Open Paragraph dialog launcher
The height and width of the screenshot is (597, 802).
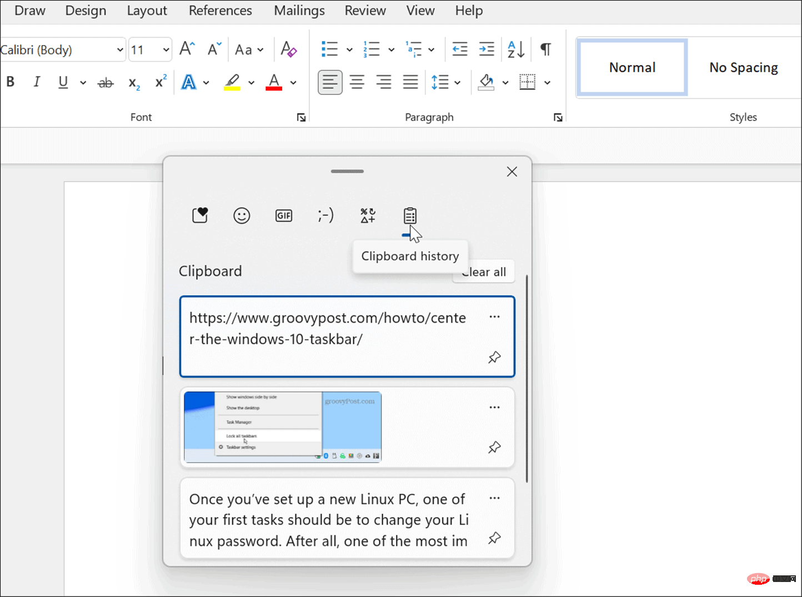point(558,117)
